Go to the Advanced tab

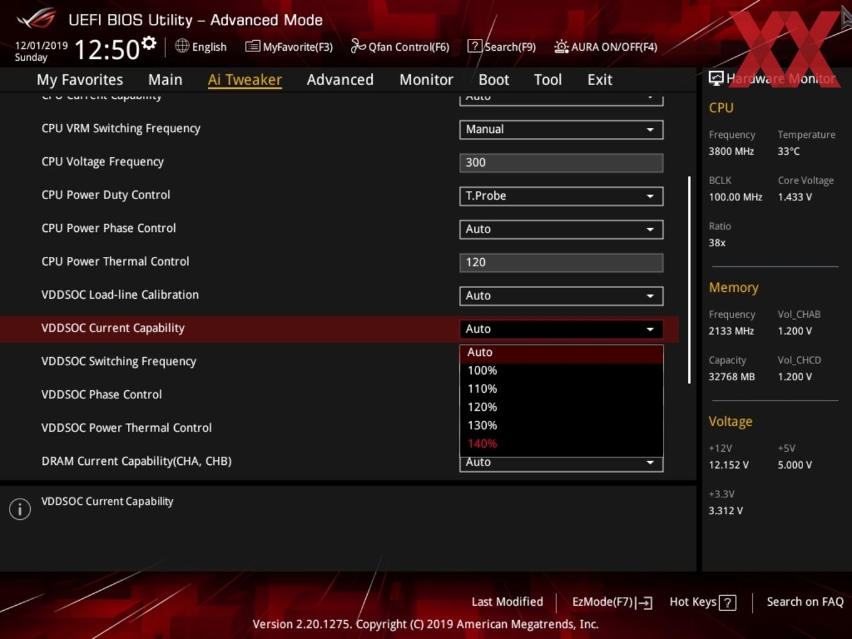point(340,80)
